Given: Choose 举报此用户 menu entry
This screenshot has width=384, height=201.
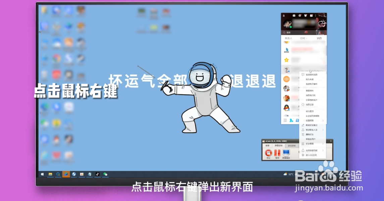Looking at the screenshot, I should coord(313,139).
